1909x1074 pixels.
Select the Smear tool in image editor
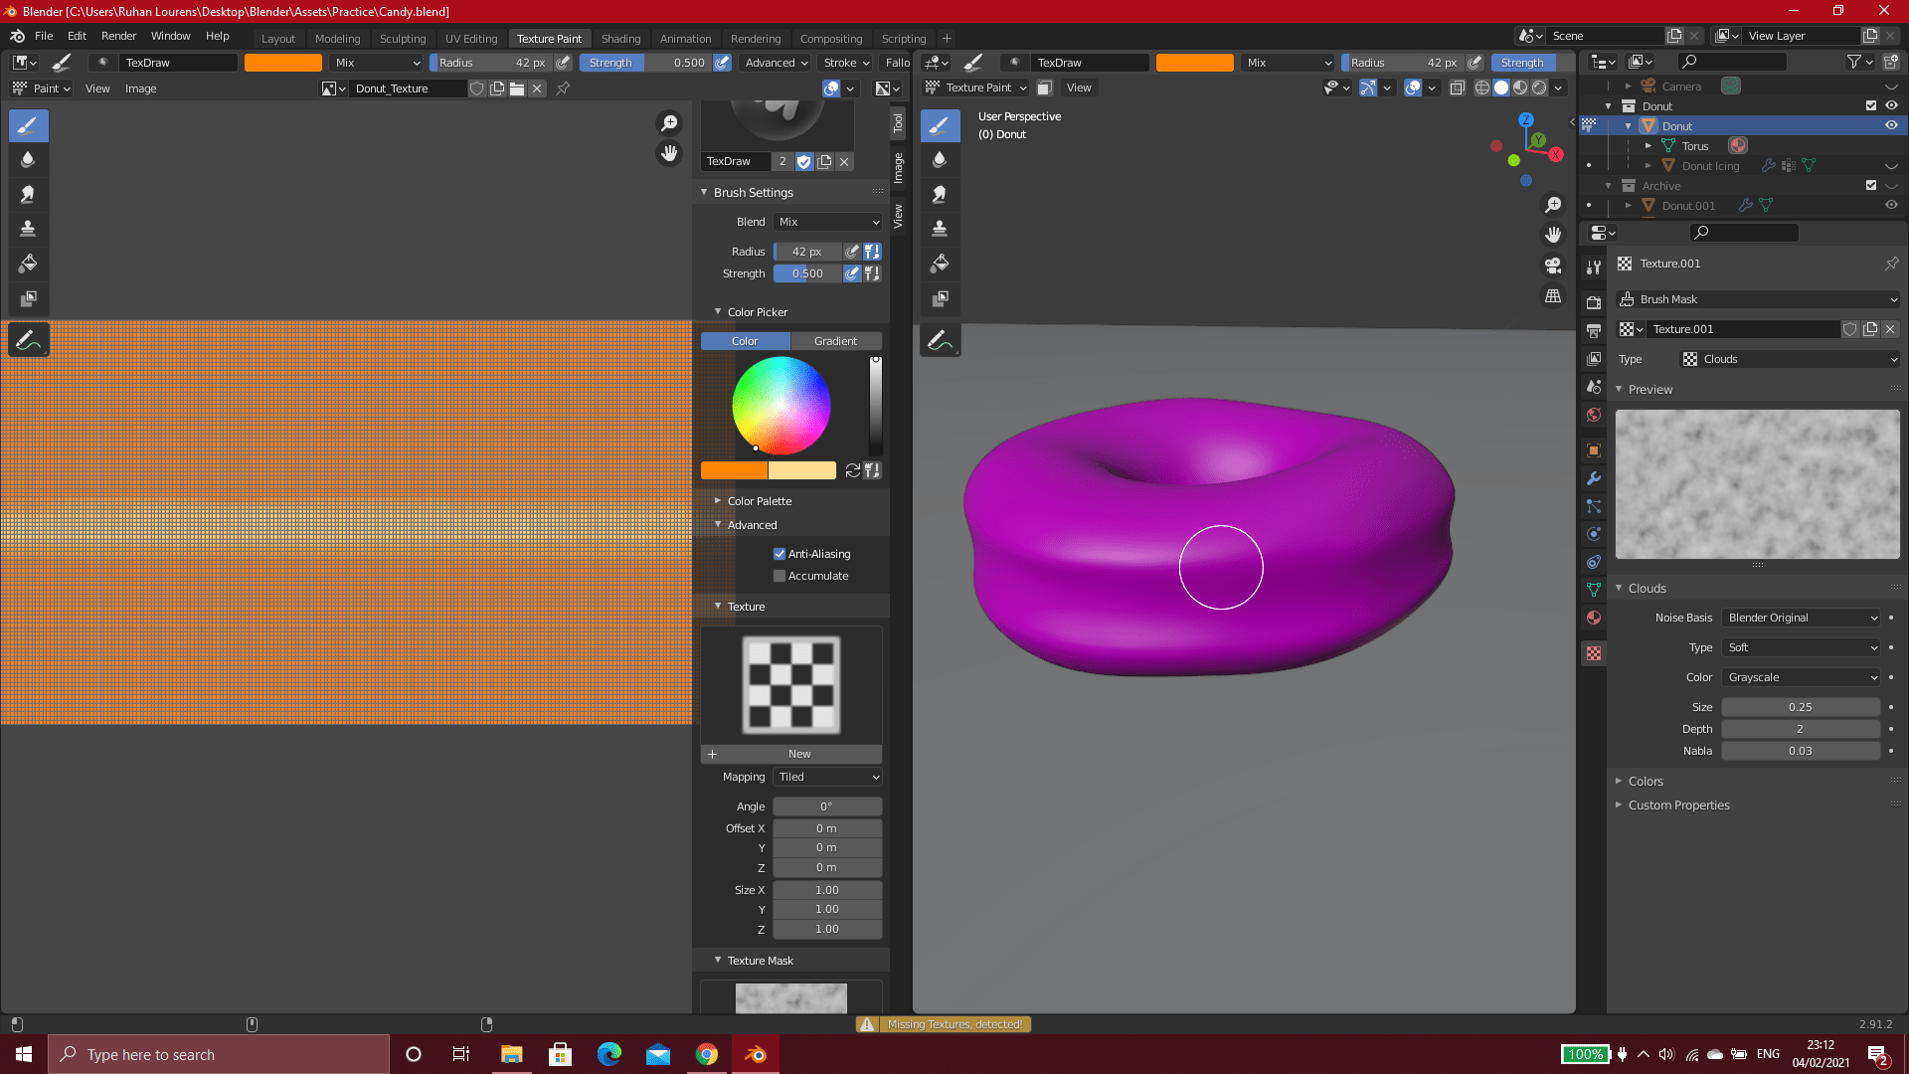28,195
